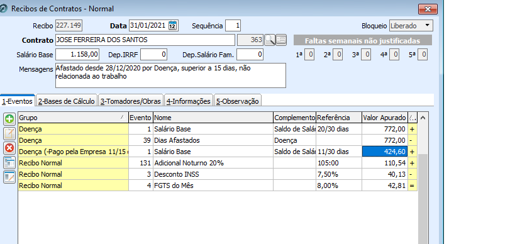This screenshot has width=532, height=244.
Task: Click the window with pencil icon in the side toolbar
Action: (9, 177)
